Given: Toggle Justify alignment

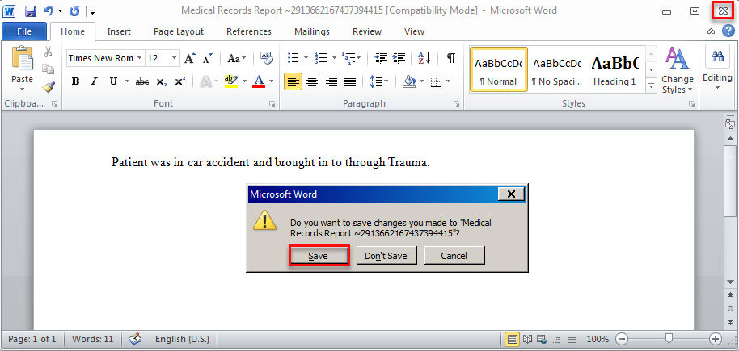Looking at the screenshot, I should click(x=350, y=81).
